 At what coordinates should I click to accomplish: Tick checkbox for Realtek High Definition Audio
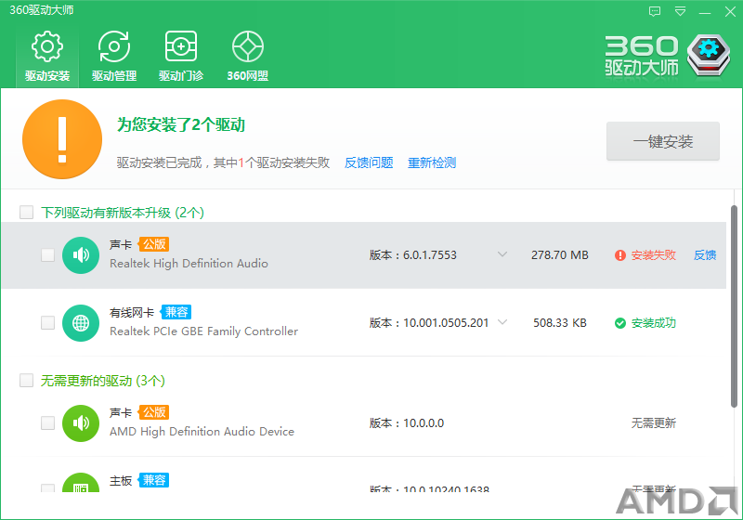click(48, 255)
